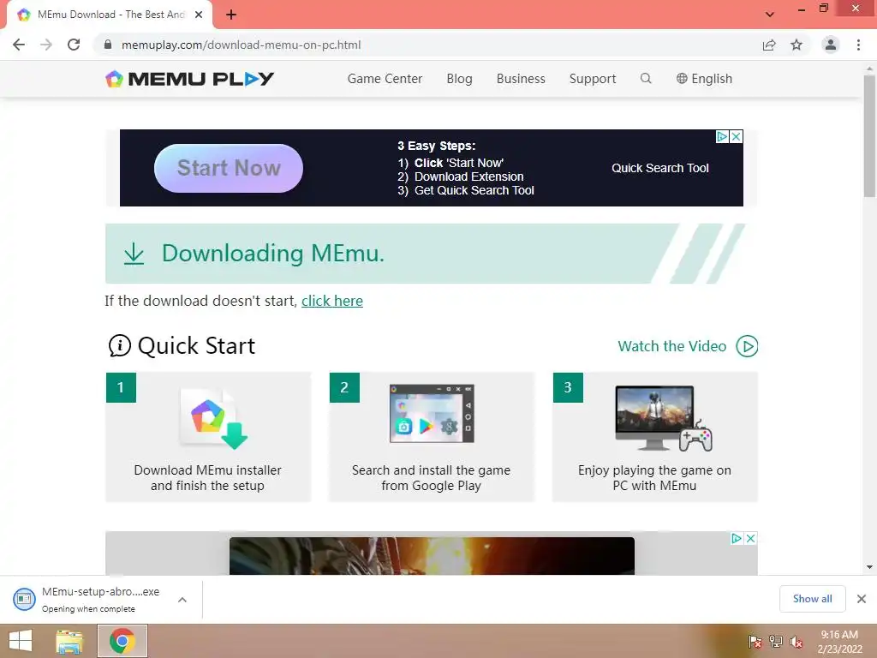This screenshot has width=877, height=658.
Task: Click the bottom video ad image
Action: 432,555
